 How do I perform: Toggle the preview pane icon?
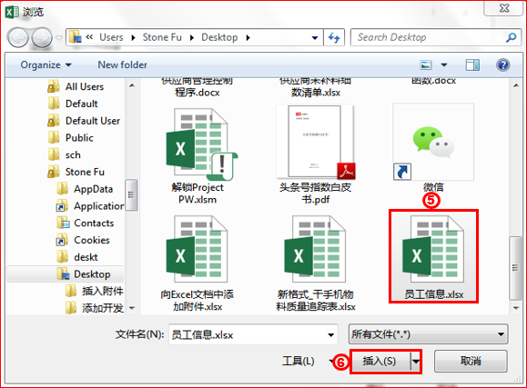(x=472, y=65)
